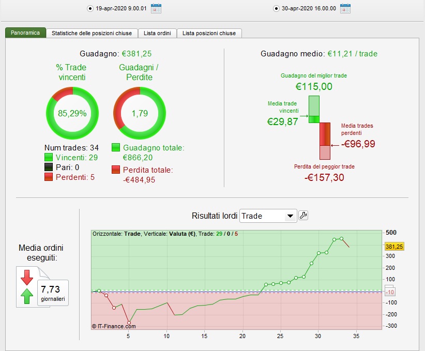This screenshot has width=425, height=351.
Task: Open the start date calendar picker
Action: pyautogui.click(x=156, y=8)
